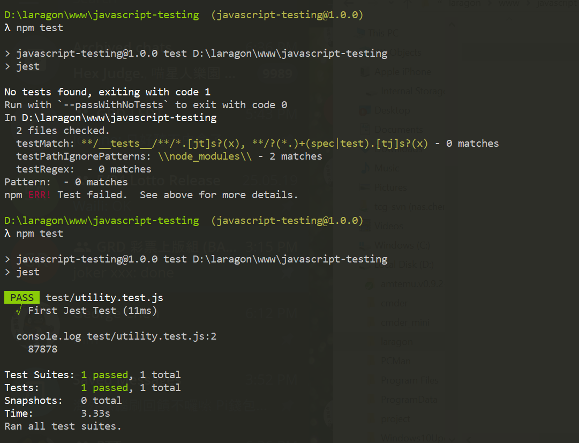
Task: Click the amtemu.v0.9.2 item icon
Action: click(x=370, y=284)
